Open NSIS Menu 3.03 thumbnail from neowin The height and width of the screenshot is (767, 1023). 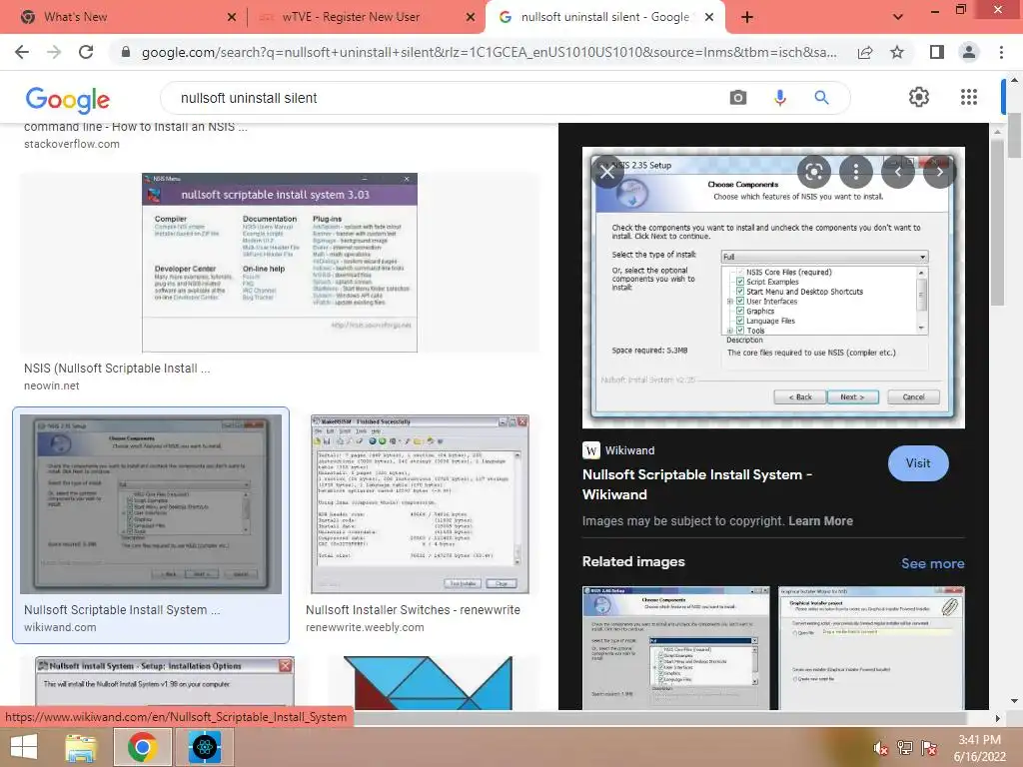[280, 263]
